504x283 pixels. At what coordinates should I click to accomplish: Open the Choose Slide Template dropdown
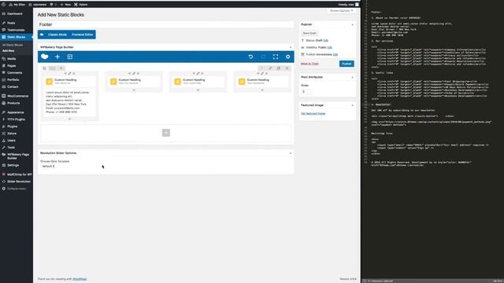click(48, 166)
